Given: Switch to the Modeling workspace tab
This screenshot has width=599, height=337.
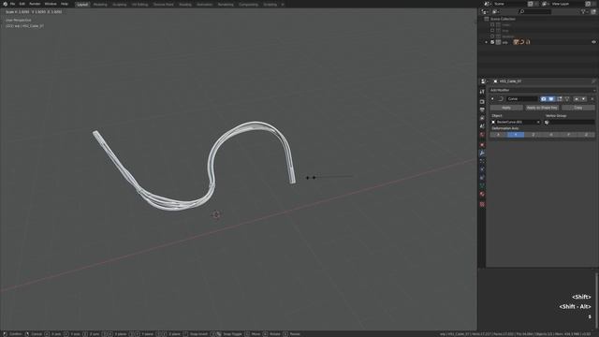Looking at the screenshot, I should pyautogui.click(x=100, y=5).
